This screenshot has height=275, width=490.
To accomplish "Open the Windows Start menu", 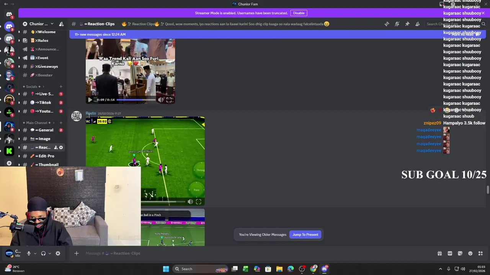I will (166, 269).
